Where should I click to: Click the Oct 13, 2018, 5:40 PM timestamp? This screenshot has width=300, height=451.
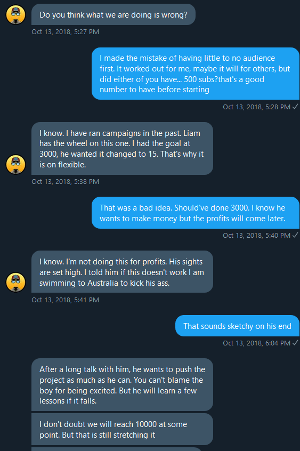[256, 235]
